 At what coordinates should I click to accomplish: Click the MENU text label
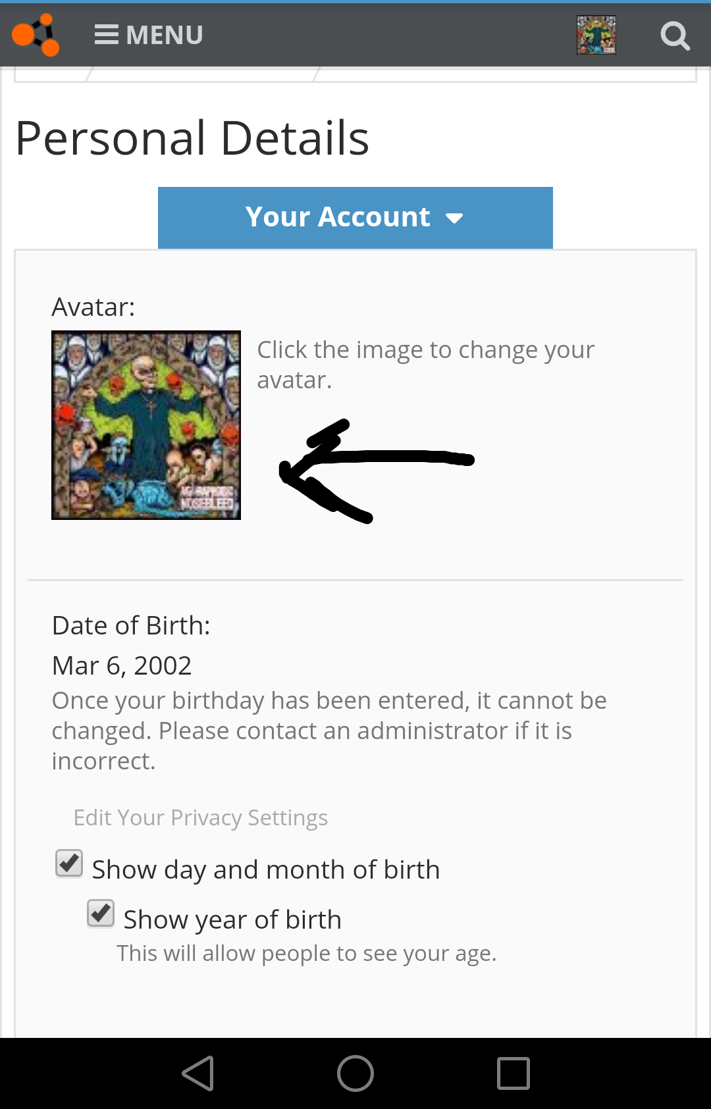coord(165,35)
